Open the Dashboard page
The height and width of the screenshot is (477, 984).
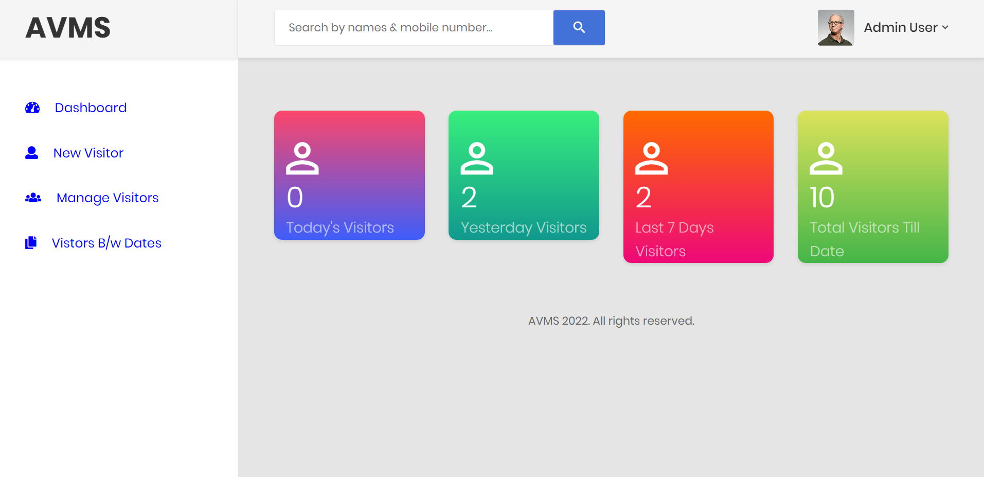tap(91, 108)
